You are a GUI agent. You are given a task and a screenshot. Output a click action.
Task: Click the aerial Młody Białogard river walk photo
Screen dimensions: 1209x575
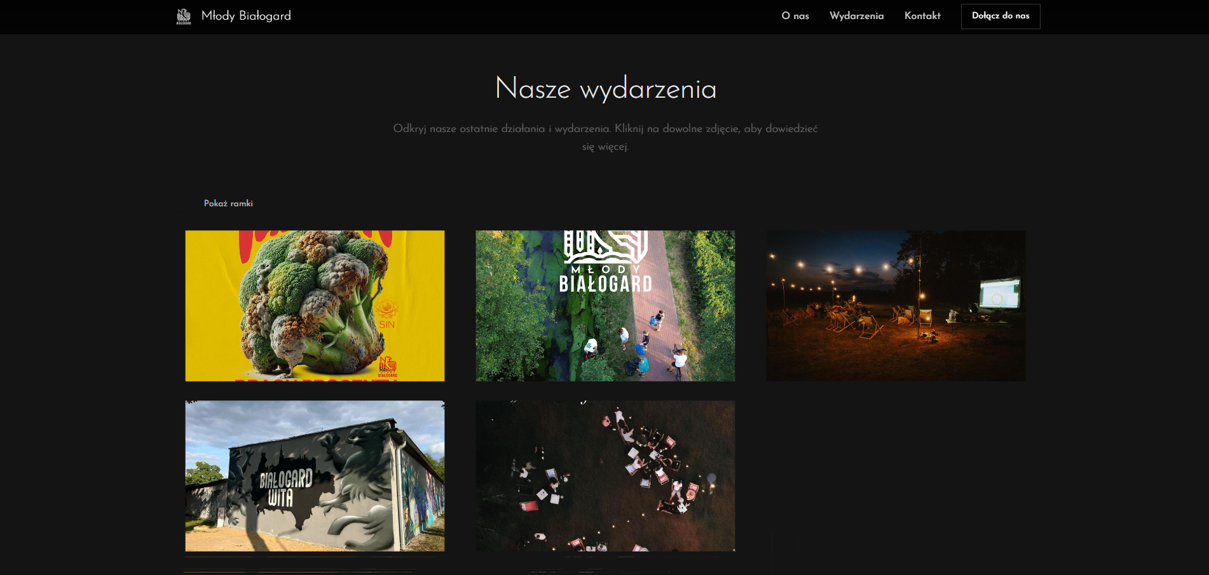click(606, 305)
